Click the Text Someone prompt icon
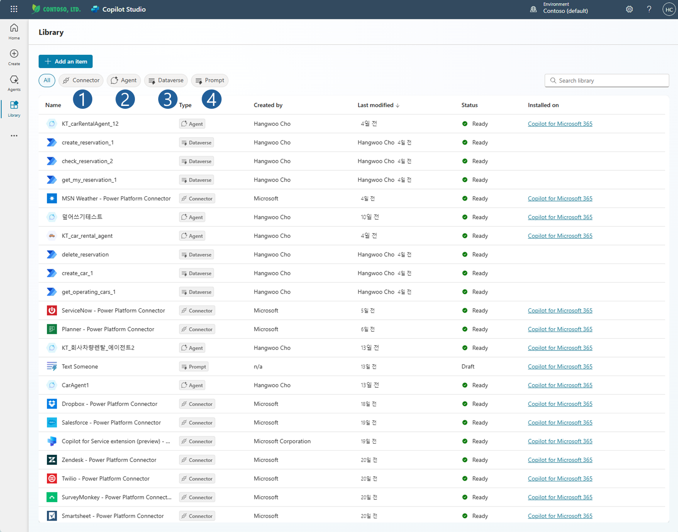Viewport: 678px width, 532px height. [x=52, y=366]
